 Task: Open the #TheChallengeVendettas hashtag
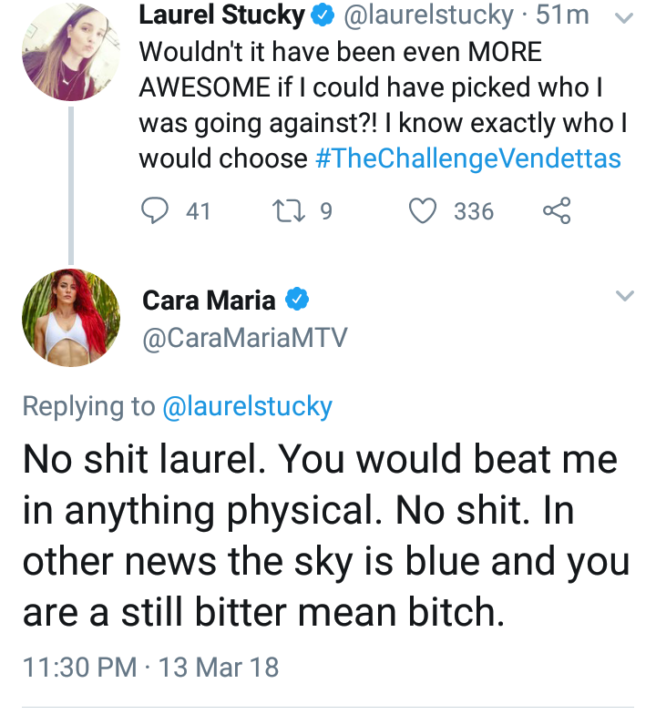point(468,158)
